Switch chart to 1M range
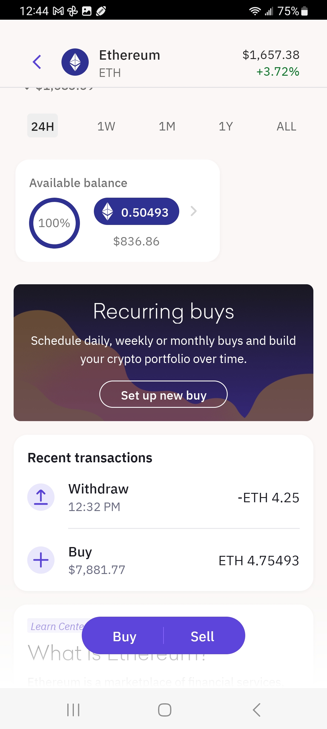Viewport: 327px width, 729px height. tap(167, 126)
